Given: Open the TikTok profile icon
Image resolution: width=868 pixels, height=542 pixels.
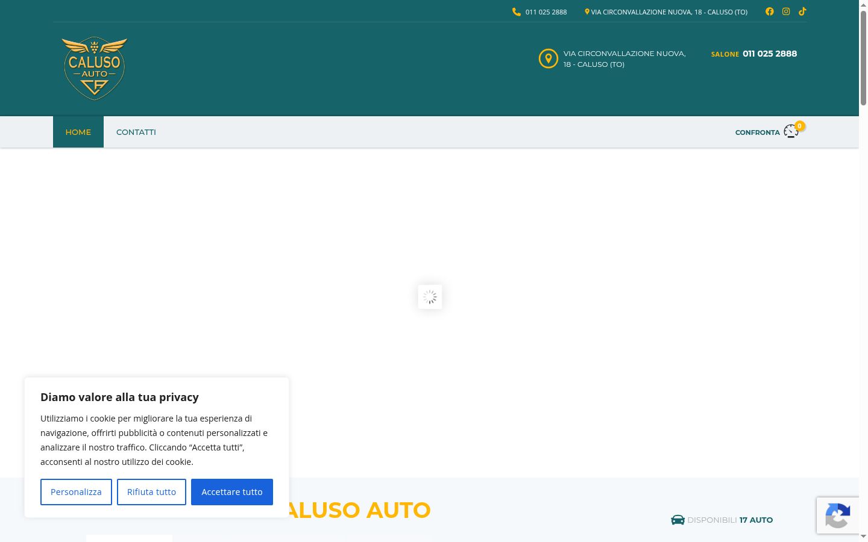Looking at the screenshot, I should [x=802, y=11].
